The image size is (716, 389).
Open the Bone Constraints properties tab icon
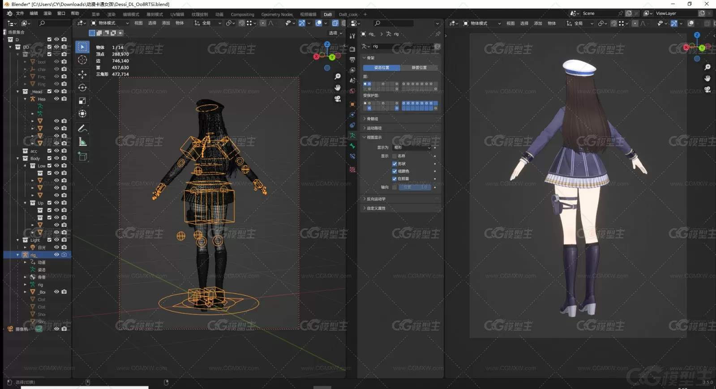(x=352, y=156)
